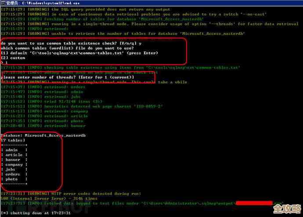
Task: Click the '[2] custom' wordlist option line
Action: (13, 58)
